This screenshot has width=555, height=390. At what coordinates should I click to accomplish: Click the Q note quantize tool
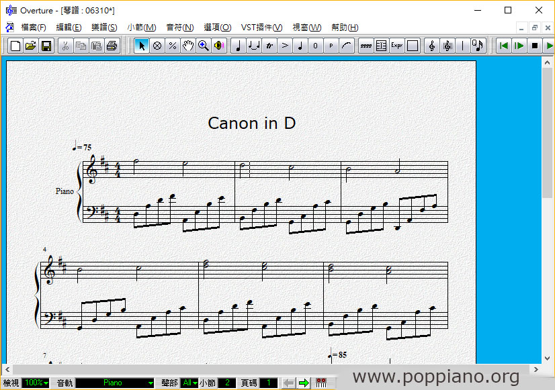tap(478, 46)
